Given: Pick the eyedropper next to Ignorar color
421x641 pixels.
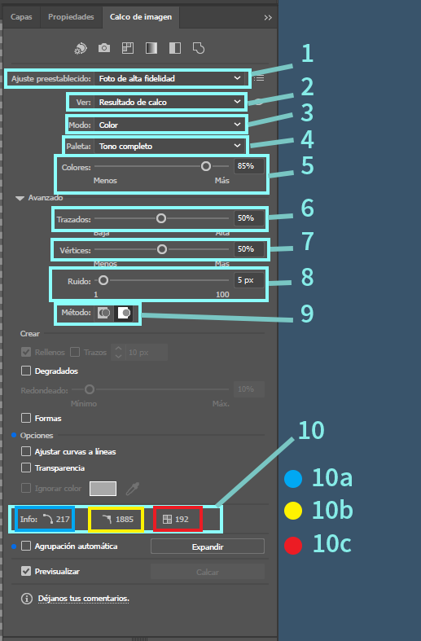Looking at the screenshot, I should [133, 488].
